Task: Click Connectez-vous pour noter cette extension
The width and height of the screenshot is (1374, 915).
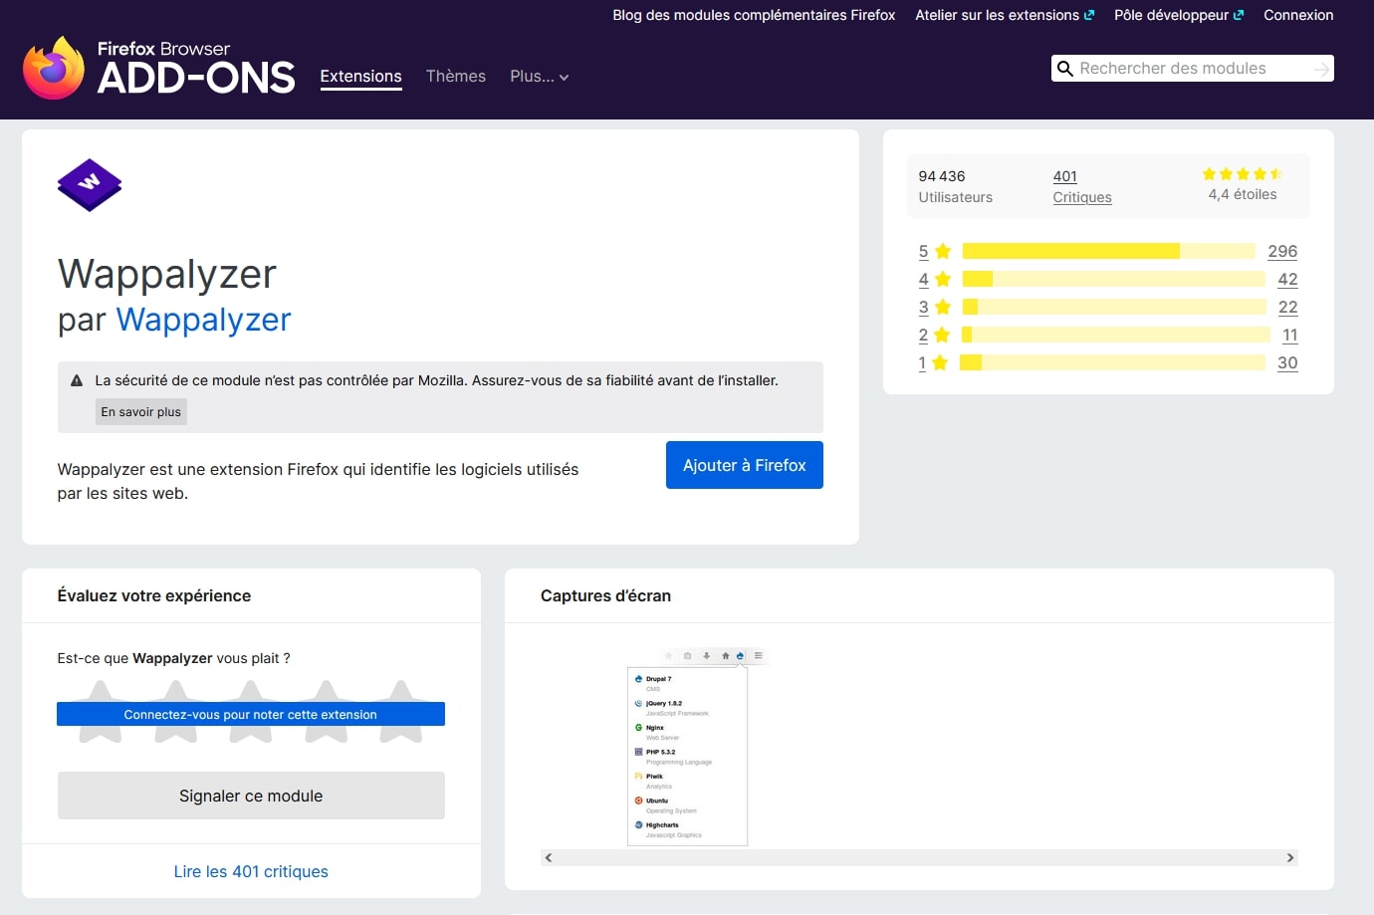Action: (x=251, y=714)
